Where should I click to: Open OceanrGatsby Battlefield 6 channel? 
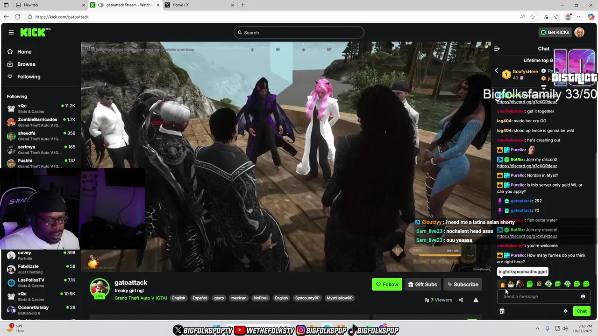pyautogui.click(x=41, y=310)
